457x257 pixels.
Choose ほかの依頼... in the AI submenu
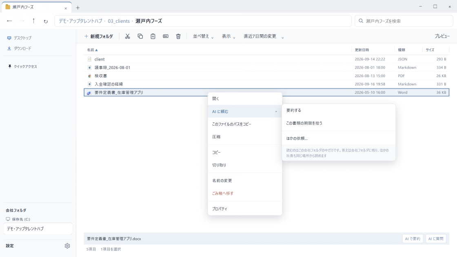[x=339, y=138]
